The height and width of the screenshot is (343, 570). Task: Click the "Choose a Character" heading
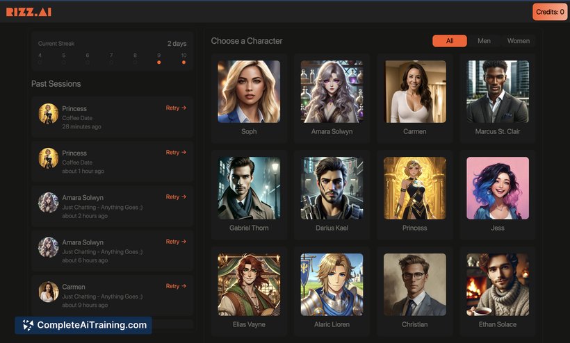click(247, 41)
